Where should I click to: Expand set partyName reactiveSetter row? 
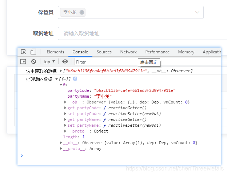click(x=65, y=125)
